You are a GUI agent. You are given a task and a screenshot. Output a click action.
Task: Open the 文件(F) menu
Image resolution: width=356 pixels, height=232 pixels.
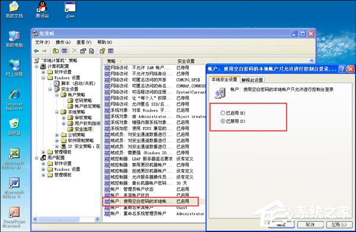(x=42, y=42)
